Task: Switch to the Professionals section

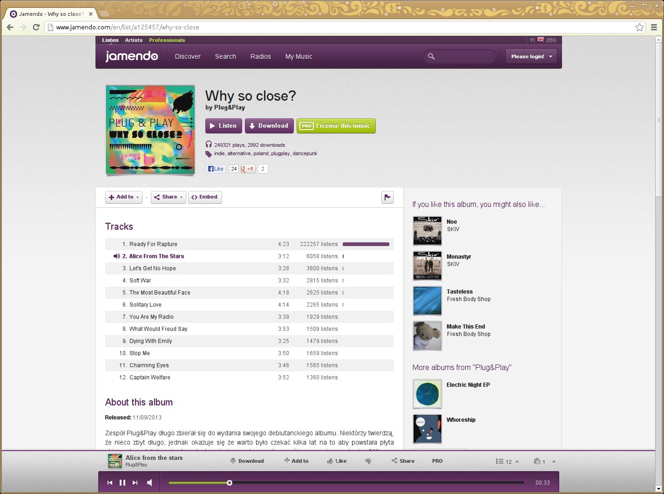Action: click(x=167, y=40)
